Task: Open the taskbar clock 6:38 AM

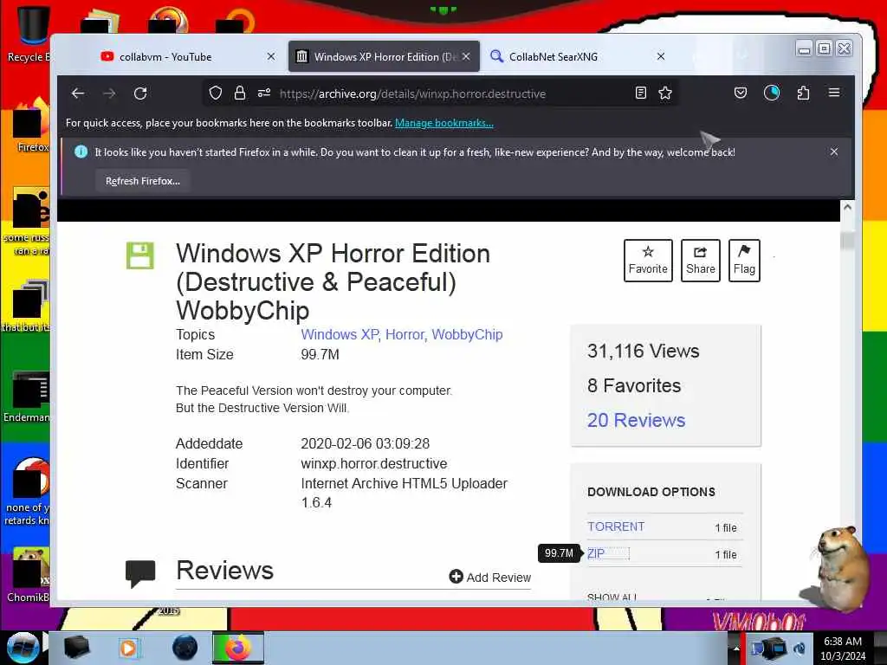Action: (843, 649)
